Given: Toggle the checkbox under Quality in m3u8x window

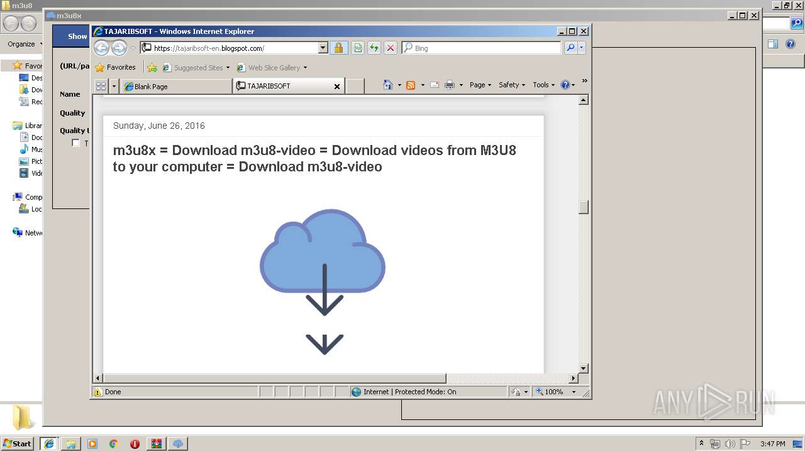Looking at the screenshot, I should tap(75, 143).
